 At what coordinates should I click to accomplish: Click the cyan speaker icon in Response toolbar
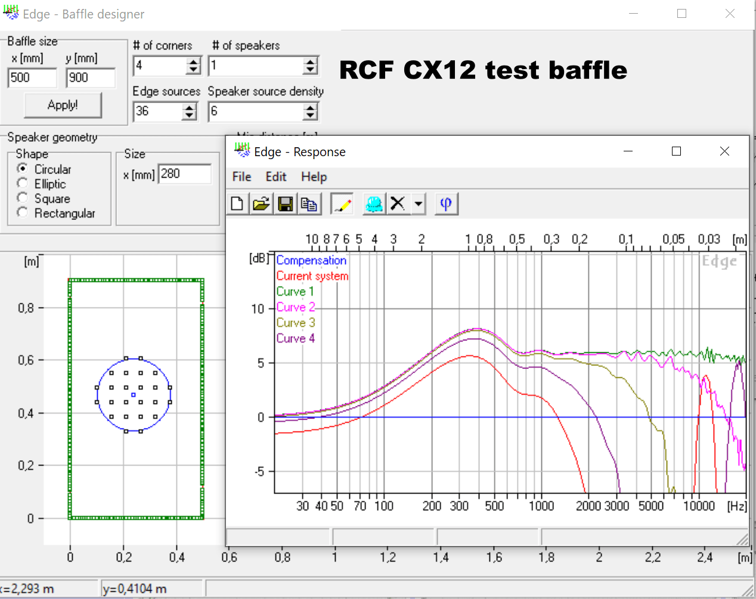374,204
